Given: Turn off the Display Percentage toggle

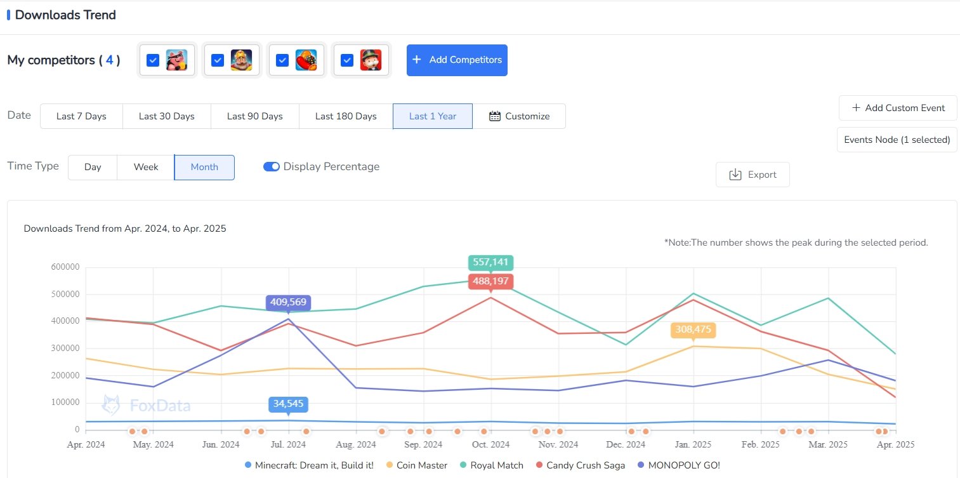Looking at the screenshot, I should tap(272, 167).
